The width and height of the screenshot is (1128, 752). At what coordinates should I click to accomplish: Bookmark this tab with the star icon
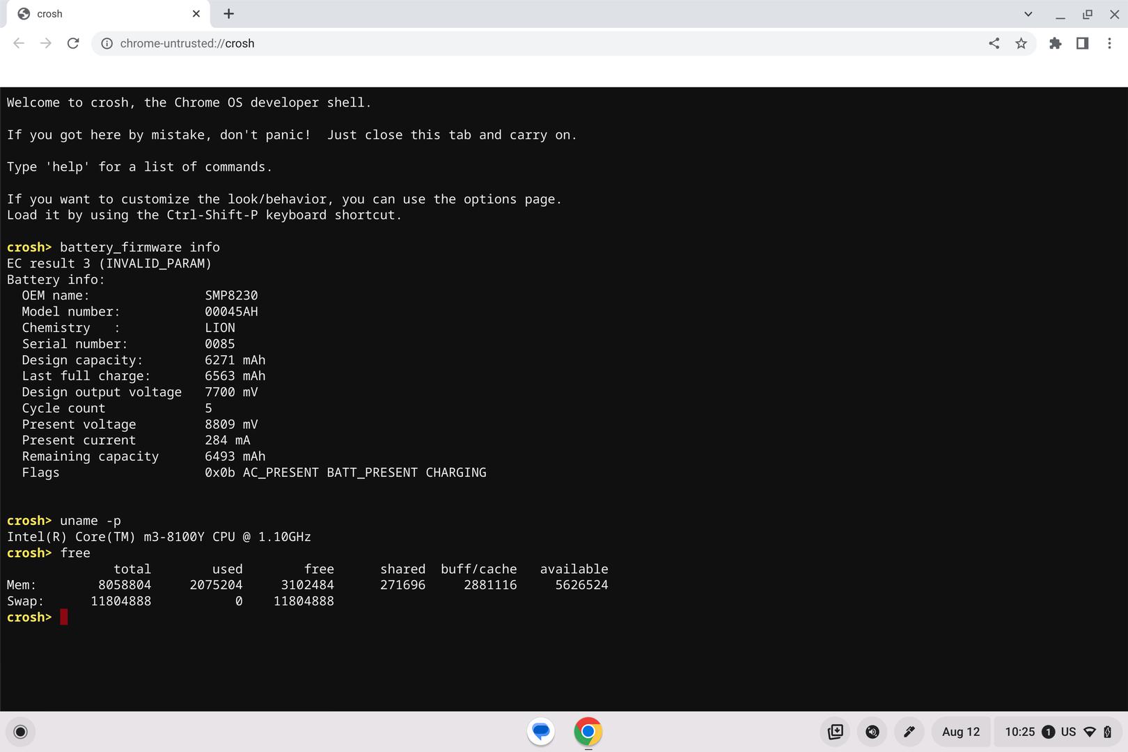click(1021, 43)
